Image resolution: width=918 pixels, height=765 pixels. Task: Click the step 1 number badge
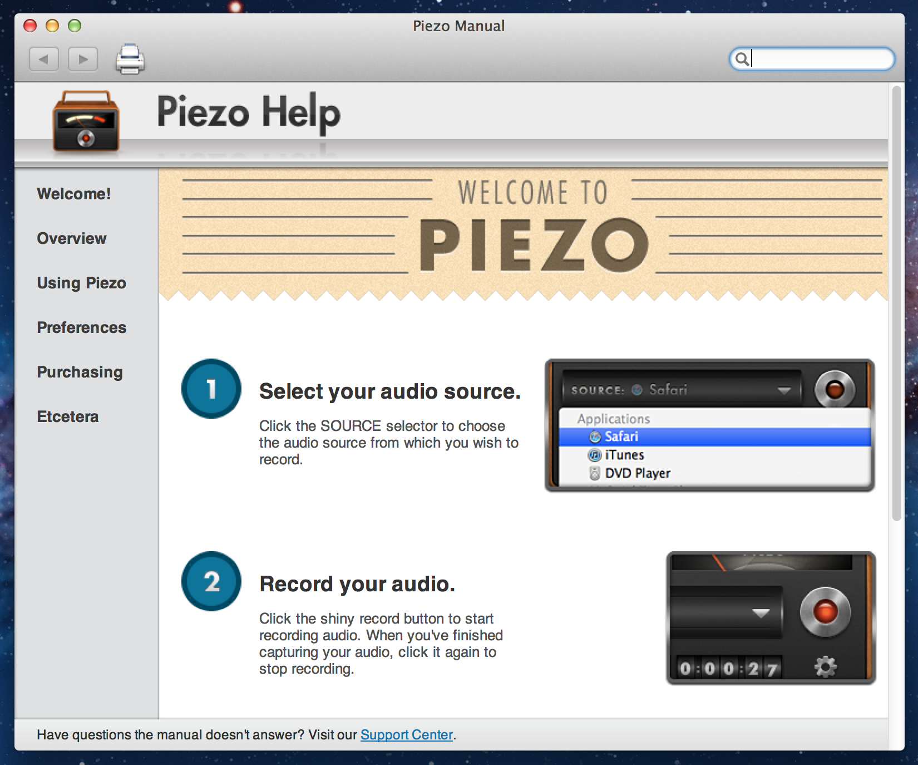211,389
